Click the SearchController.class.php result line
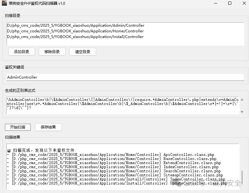The width and height of the screenshot is (249, 193). point(114,171)
